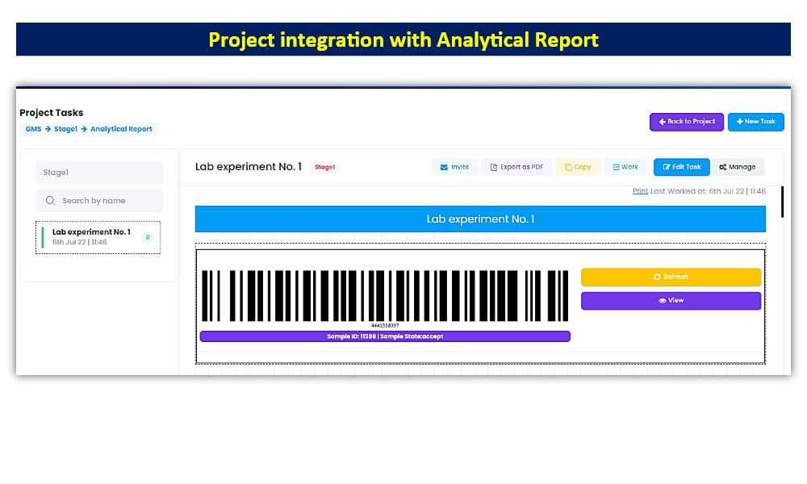Screen dimensions: 807x484
Task: Click the pencil edit icon
Action: click(667, 167)
